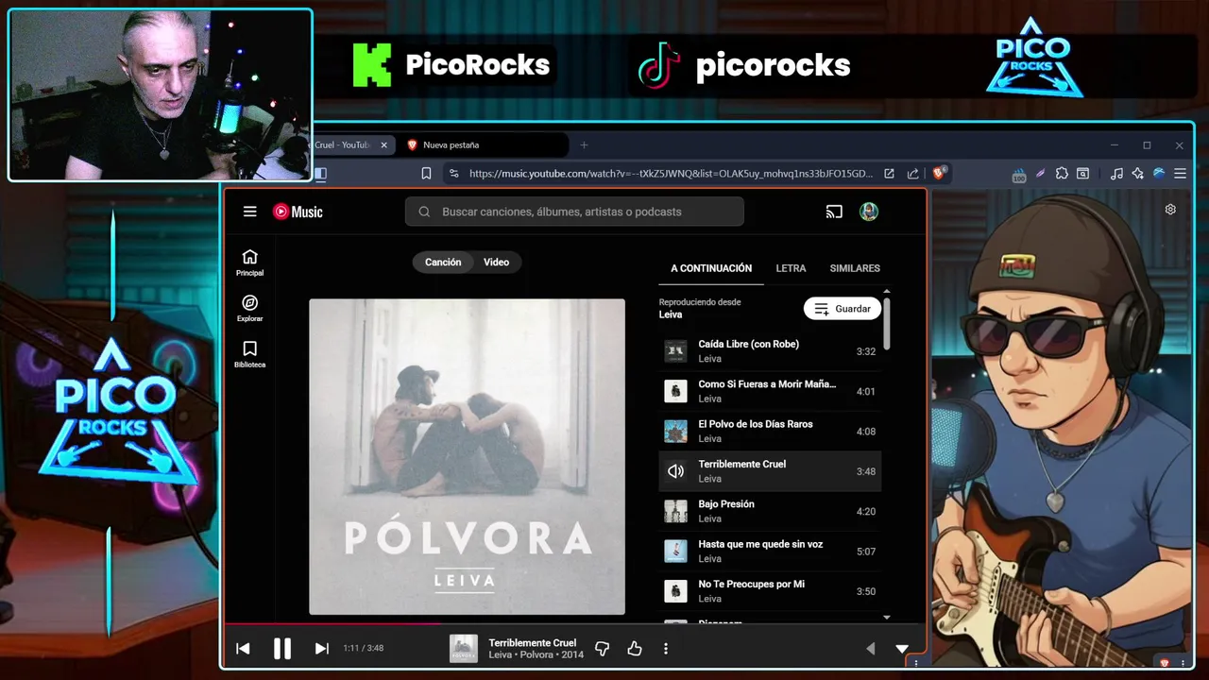Go to Principal home in sidebar
Viewport: 1209px width, 680px height.
pos(249,263)
